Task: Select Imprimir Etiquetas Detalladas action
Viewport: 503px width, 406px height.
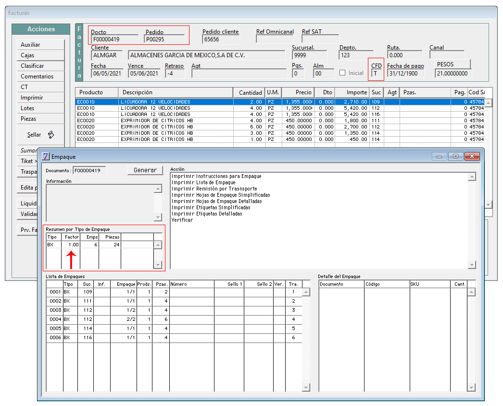Action: 207,214
